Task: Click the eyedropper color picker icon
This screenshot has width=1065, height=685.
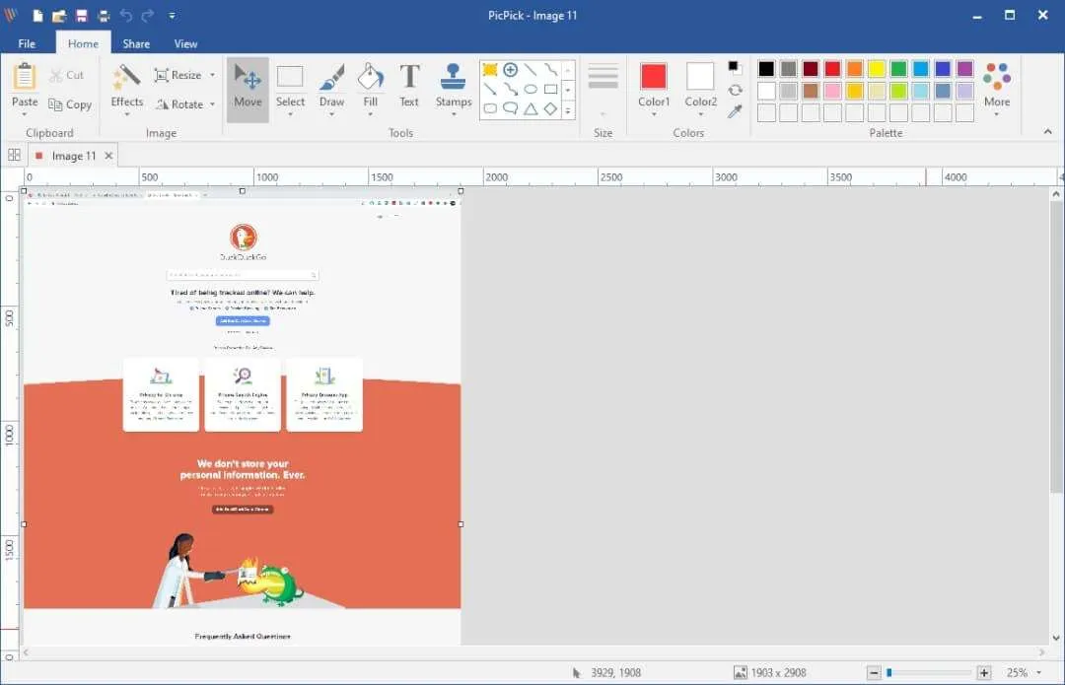Action: pos(735,111)
